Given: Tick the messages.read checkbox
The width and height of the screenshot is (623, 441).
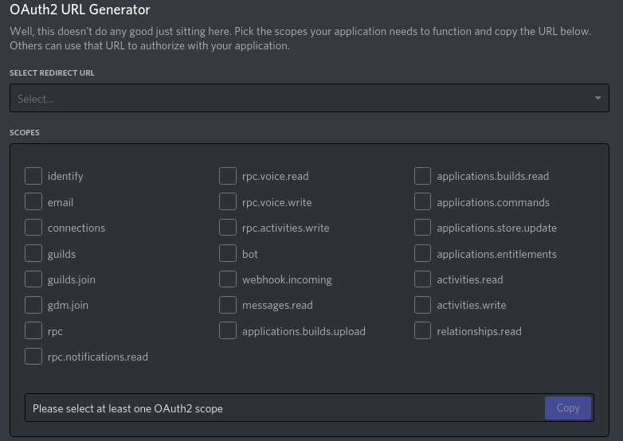Looking at the screenshot, I should 228,305.
